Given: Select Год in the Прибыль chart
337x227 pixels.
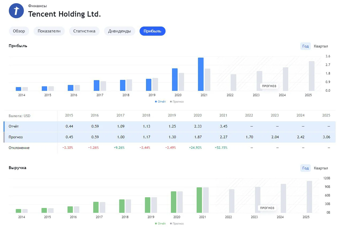Looking at the screenshot, I should click(x=305, y=46).
